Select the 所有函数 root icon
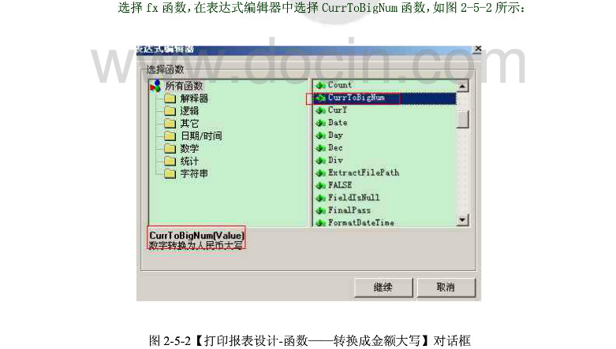Image resolution: width=616 pixels, height=349 pixels. point(155,86)
